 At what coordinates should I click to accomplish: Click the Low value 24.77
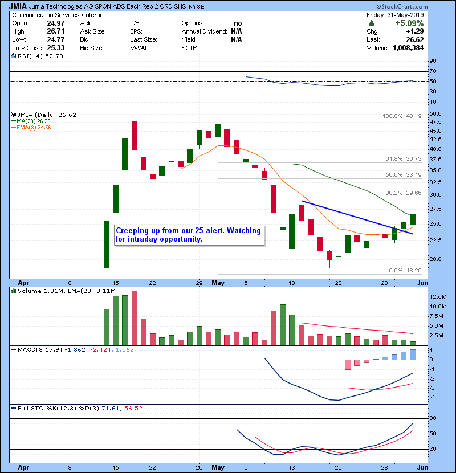(x=56, y=39)
